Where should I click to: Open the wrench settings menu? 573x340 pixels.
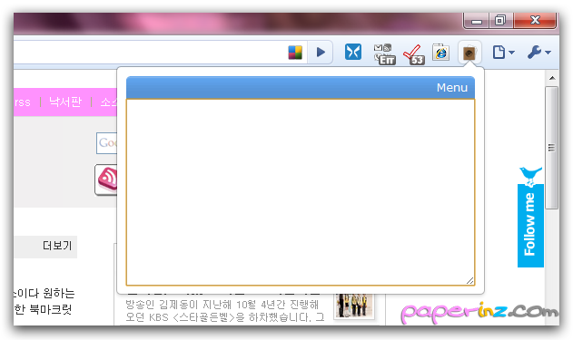coord(538,53)
